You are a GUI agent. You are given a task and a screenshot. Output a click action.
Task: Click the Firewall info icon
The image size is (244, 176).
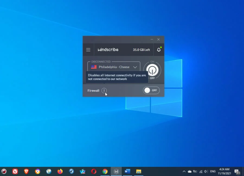tap(104, 90)
